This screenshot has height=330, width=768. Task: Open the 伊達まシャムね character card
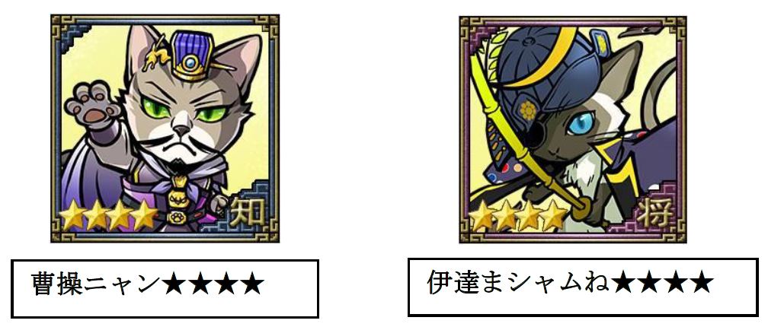point(573,129)
